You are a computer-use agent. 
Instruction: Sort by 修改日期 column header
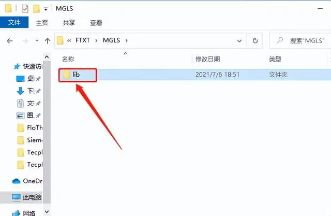point(207,59)
